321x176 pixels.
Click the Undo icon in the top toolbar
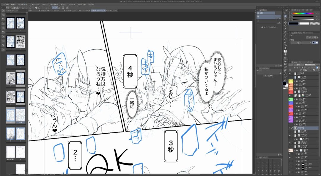[23, 7]
